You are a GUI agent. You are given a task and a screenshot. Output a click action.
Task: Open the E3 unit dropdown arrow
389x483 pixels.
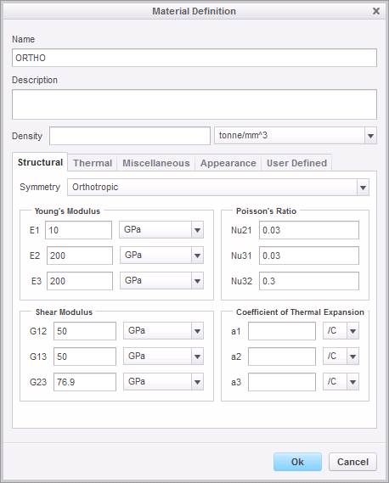pyautogui.click(x=197, y=281)
